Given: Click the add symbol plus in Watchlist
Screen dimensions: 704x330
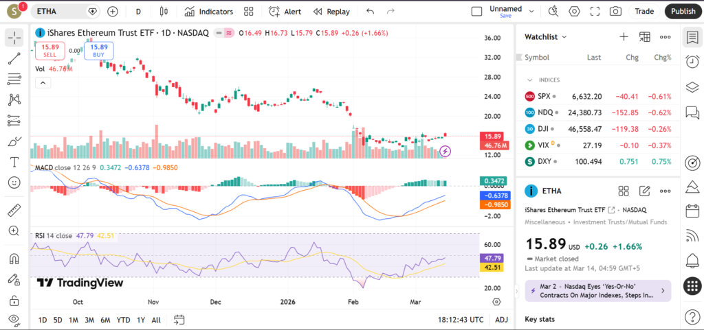Looking at the screenshot, I should point(624,37).
